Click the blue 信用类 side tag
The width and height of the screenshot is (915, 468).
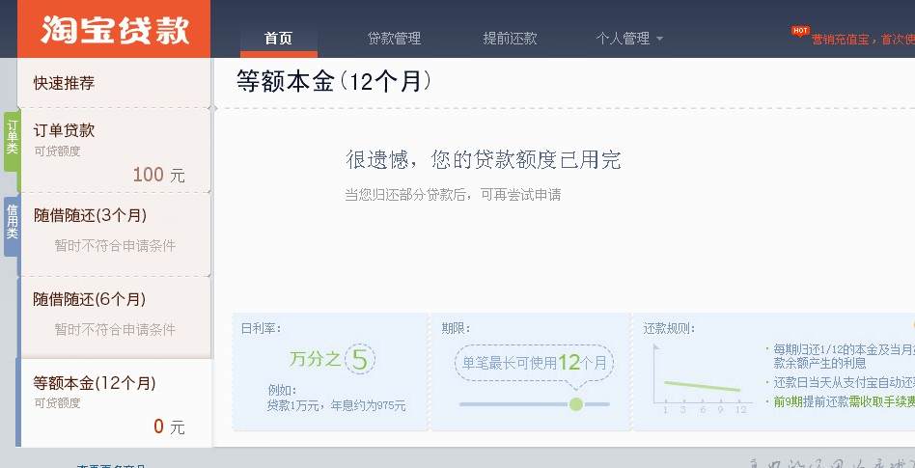[12, 227]
